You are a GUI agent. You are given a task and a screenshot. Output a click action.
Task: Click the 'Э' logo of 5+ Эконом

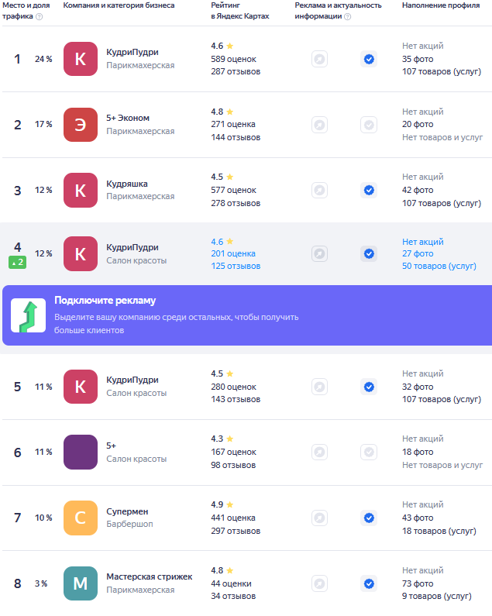point(80,124)
